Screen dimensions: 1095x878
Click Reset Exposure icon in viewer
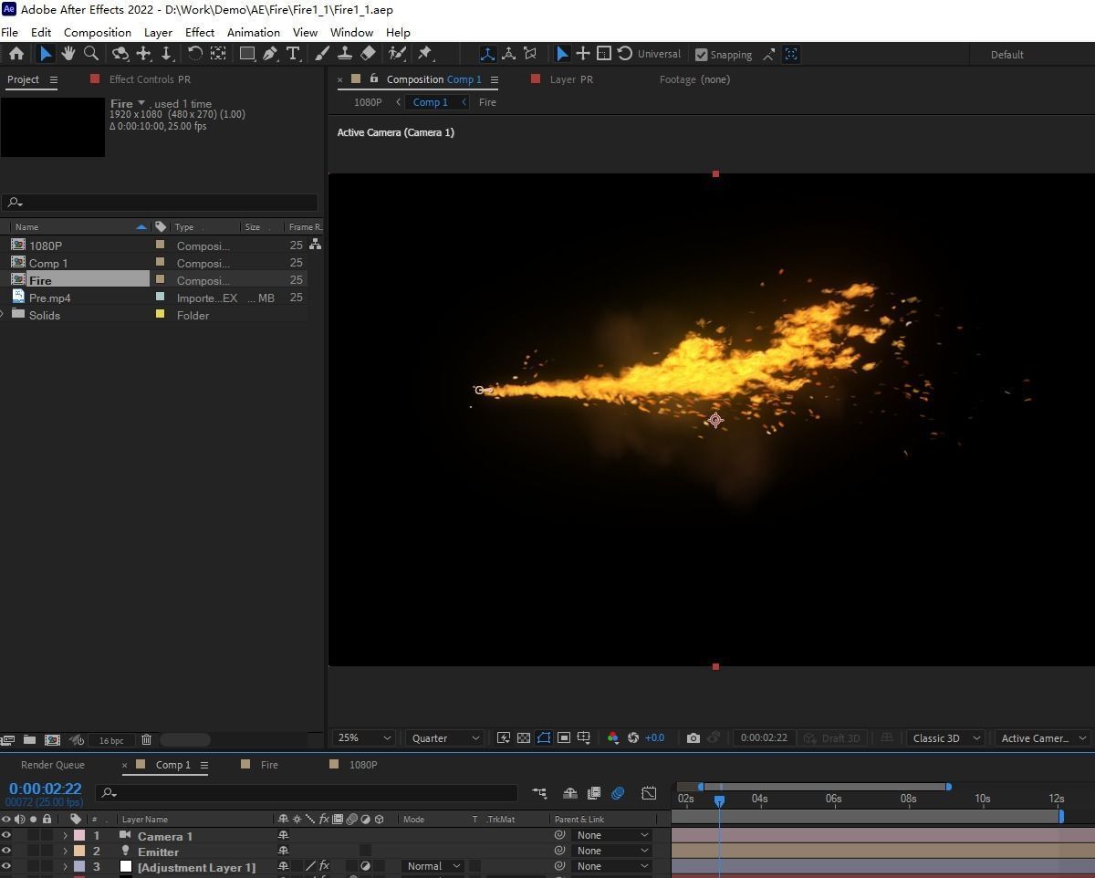click(633, 738)
